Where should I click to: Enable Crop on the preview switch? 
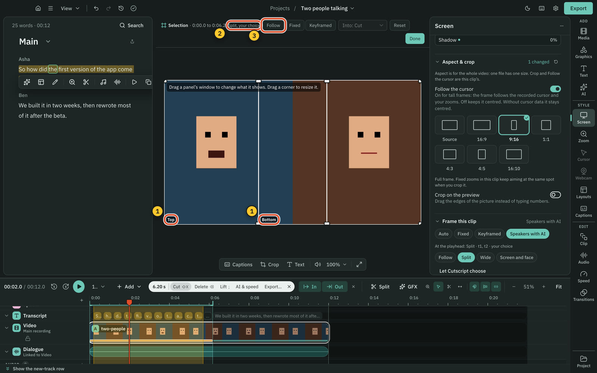pyautogui.click(x=555, y=195)
